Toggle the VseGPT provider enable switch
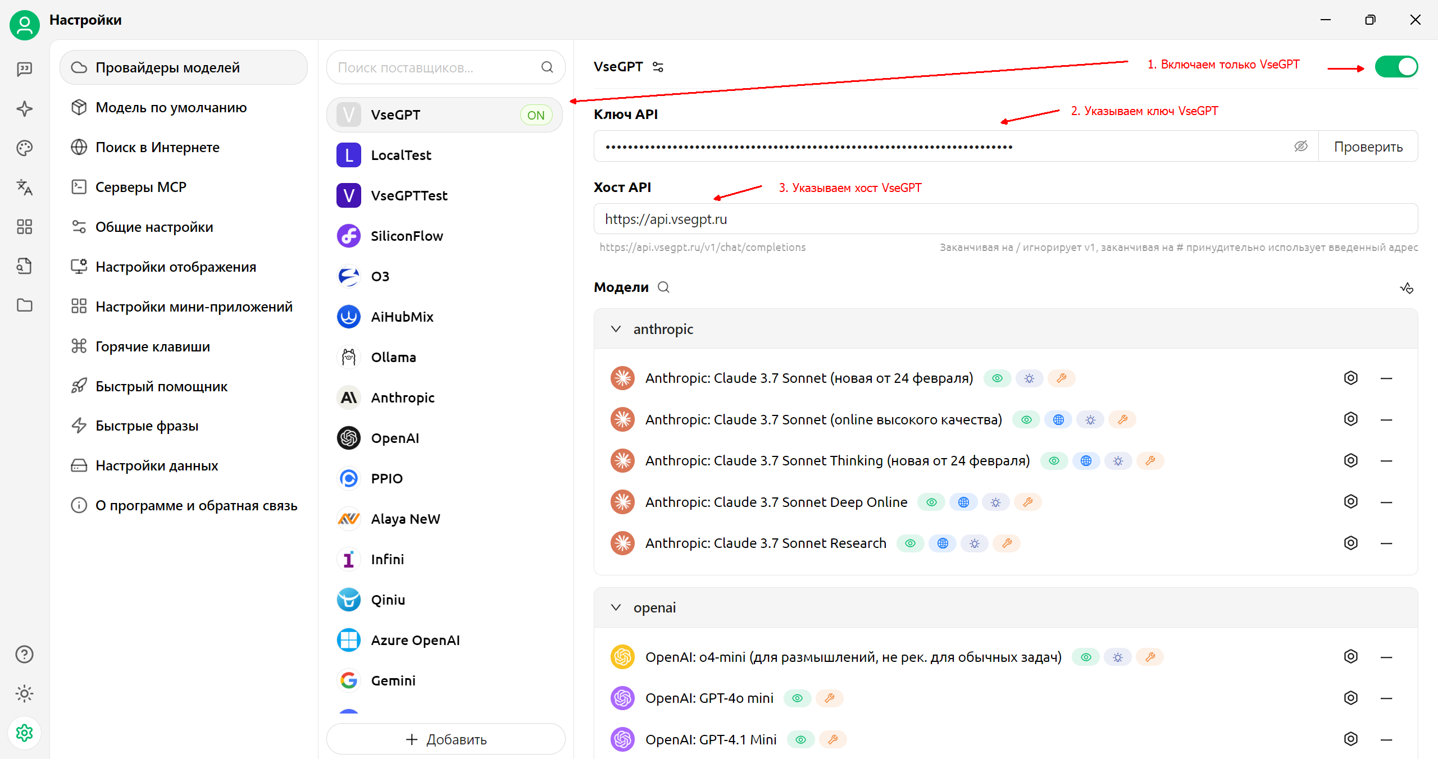Screen dimensions: 1438x759 click(1396, 67)
